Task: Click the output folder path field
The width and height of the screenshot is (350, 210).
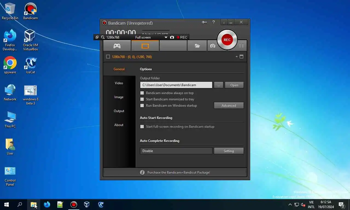Action: coord(176,85)
